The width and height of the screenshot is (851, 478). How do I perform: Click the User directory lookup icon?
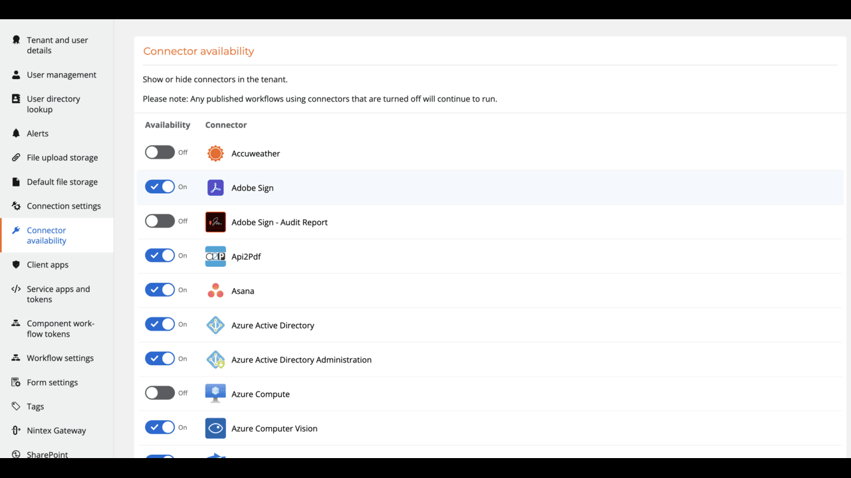16,99
